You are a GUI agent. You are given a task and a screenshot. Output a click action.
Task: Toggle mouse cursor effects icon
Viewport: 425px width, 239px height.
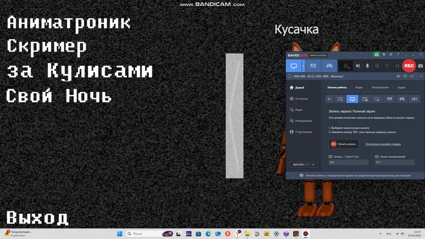[377, 66]
